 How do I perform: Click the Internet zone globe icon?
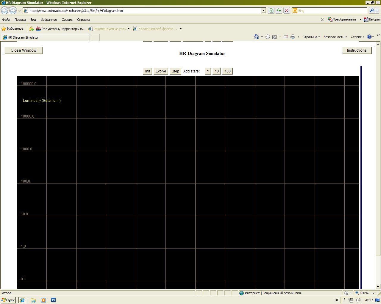tap(241, 293)
